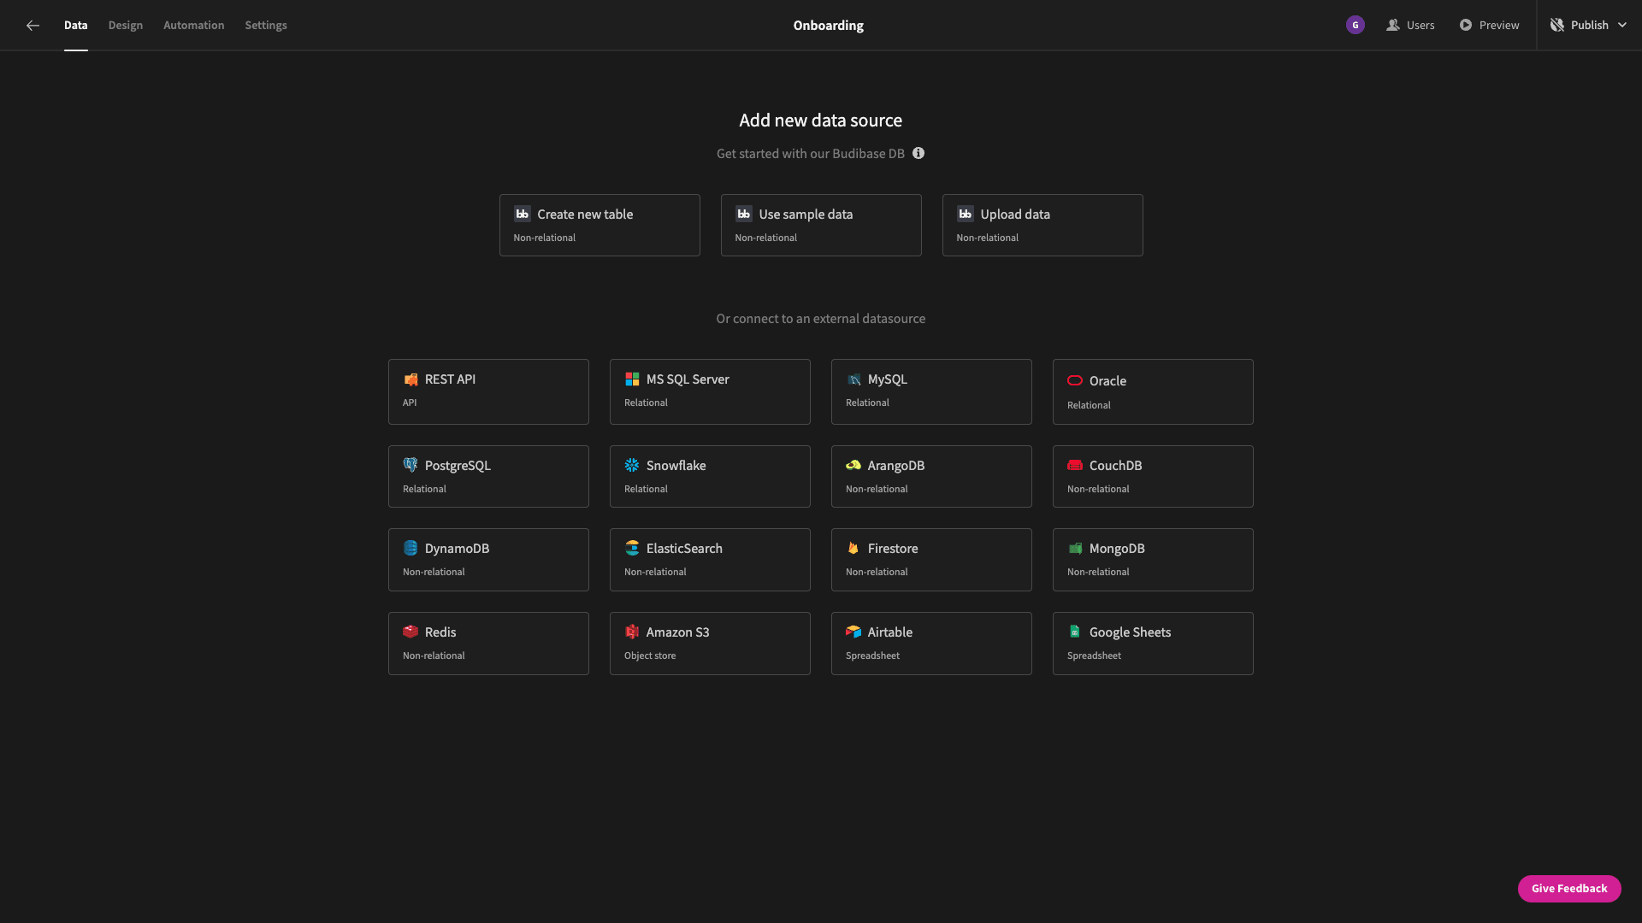Switch to the Design tab
Image resolution: width=1642 pixels, height=923 pixels.
[x=125, y=25]
